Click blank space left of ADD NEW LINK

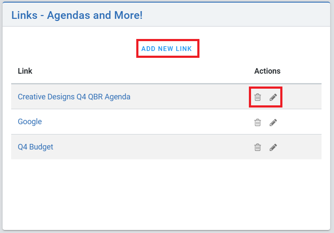click(x=72, y=48)
